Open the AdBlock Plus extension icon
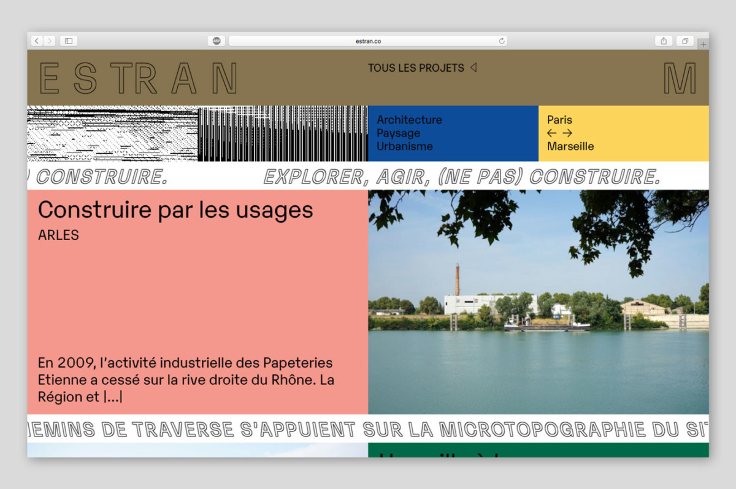The image size is (736, 489). 217,41
